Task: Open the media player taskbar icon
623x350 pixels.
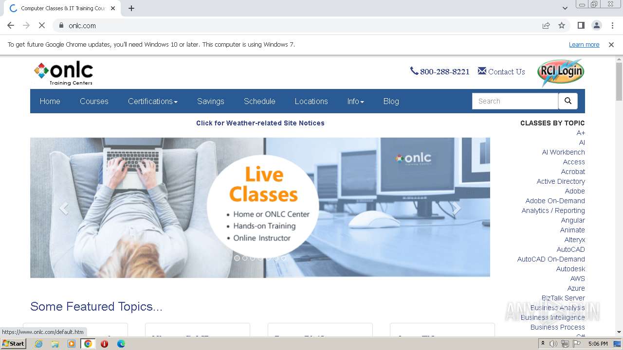Action: (72, 344)
